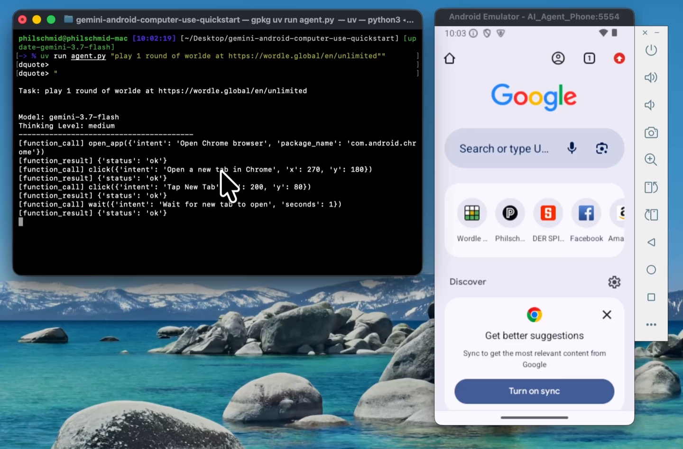
Task: Tap the Chrome home icon in the emulator
Action: click(450, 58)
